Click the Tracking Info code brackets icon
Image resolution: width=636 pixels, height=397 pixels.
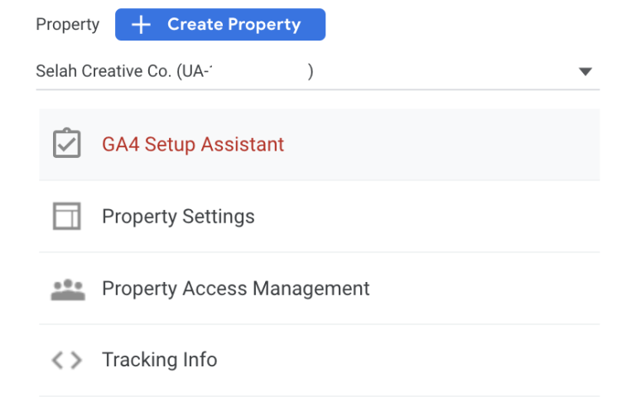pyautogui.click(x=66, y=361)
